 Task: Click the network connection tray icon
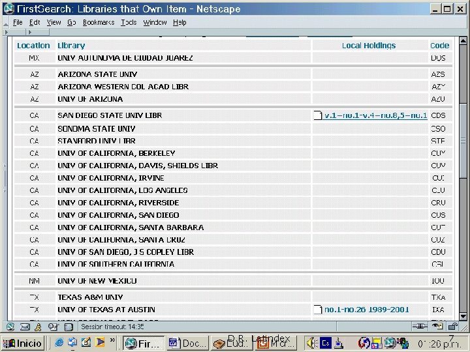point(338,344)
